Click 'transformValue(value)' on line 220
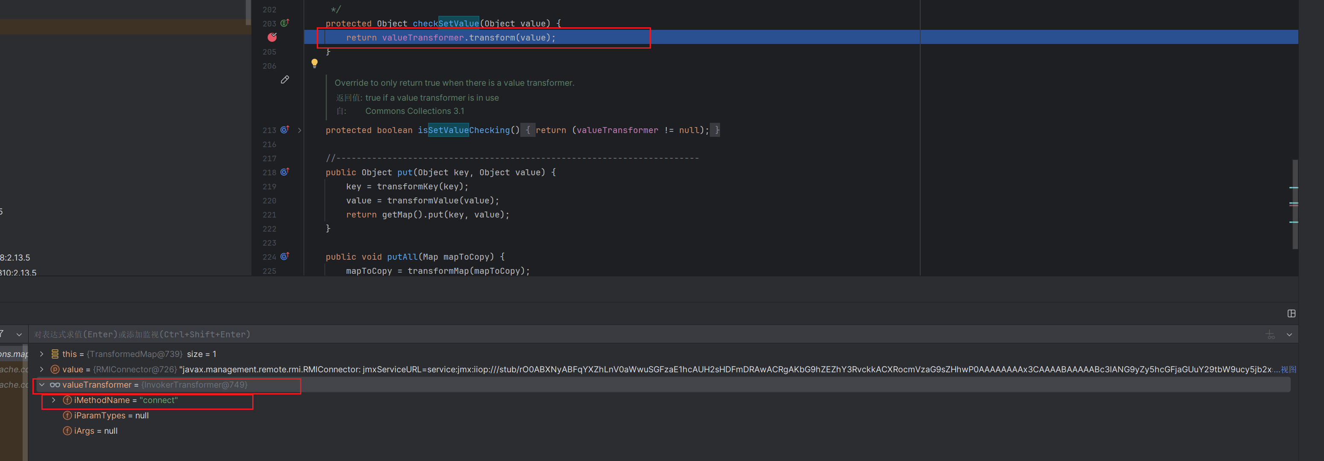Screen dimensions: 1324x461 pos(440,201)
